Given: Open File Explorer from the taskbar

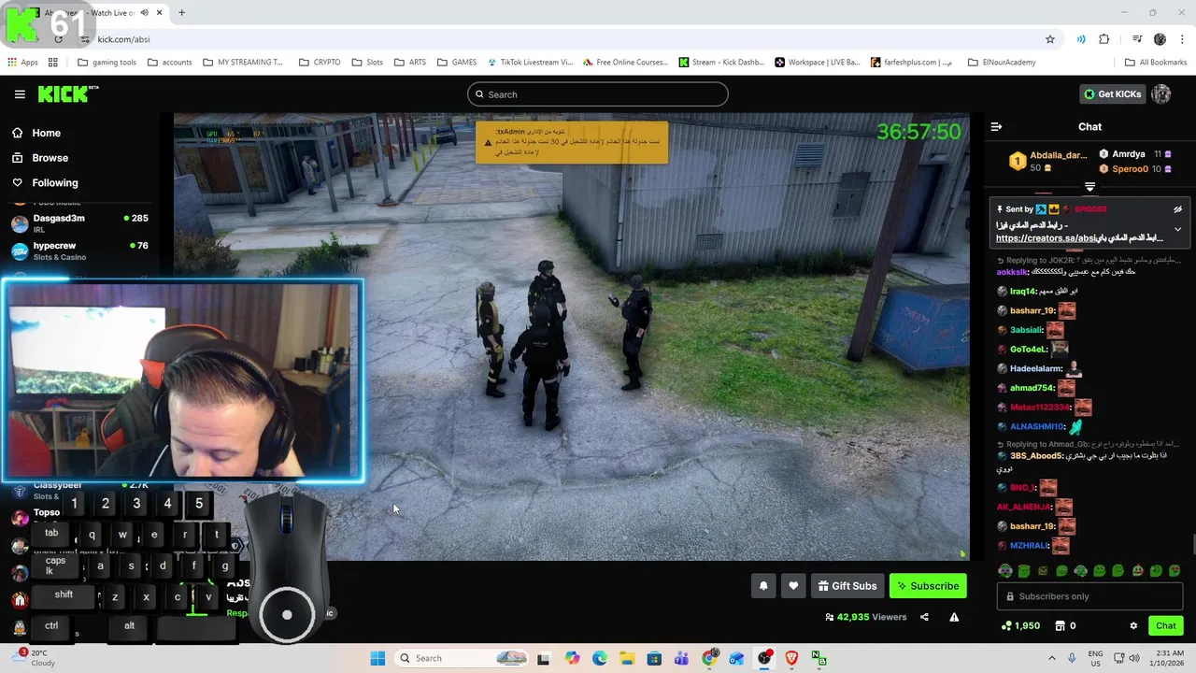Looking at the screenshot, I should 626,658.
